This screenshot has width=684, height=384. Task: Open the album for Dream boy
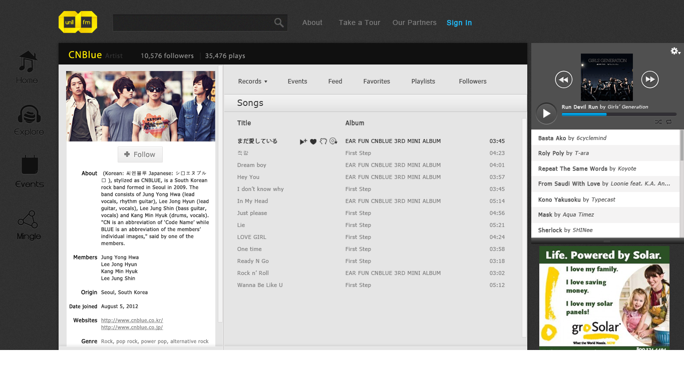pos(393,165)
